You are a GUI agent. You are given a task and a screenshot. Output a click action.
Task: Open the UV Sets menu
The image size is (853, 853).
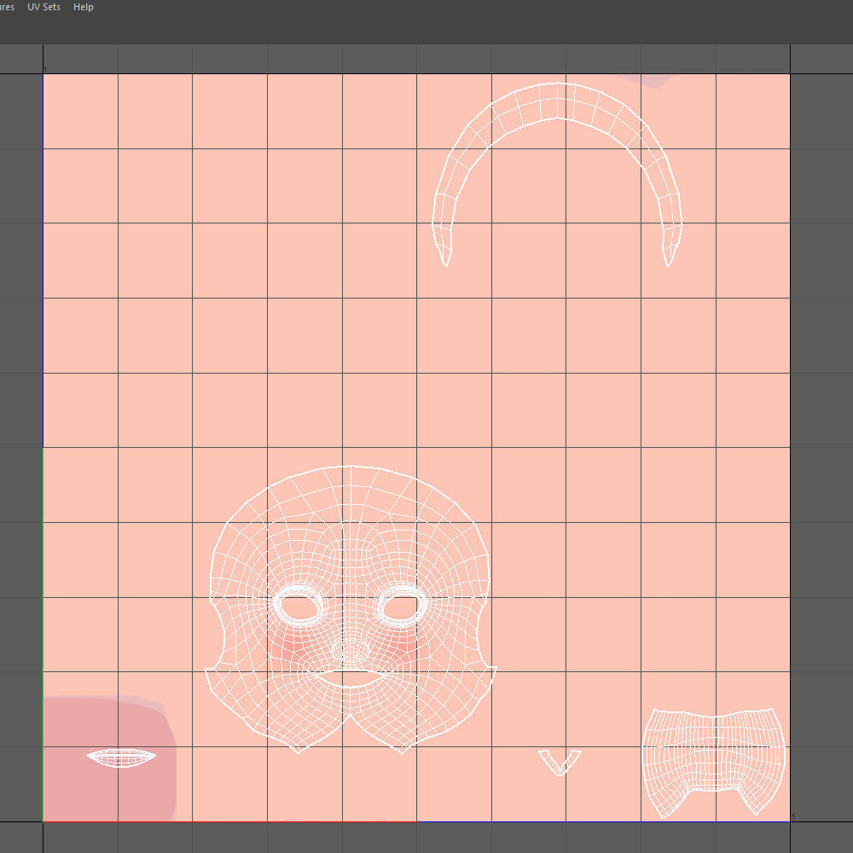click(x=44, y=7)
